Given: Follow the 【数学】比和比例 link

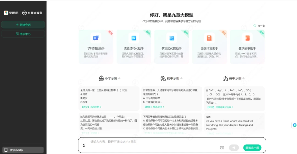Looking at the screenshot, I should (x=92, y=107).
